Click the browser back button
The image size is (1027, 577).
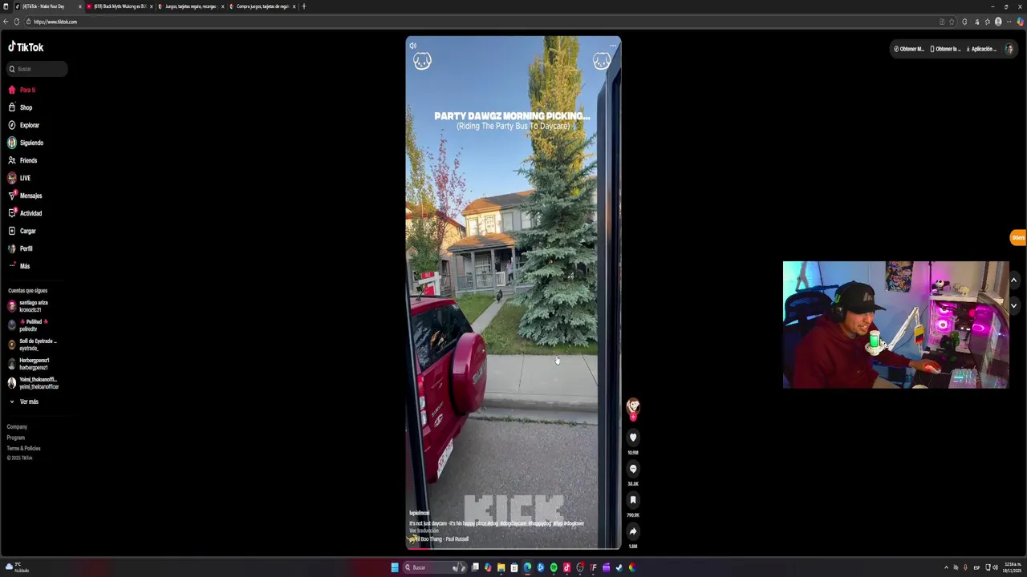[6, 22]
